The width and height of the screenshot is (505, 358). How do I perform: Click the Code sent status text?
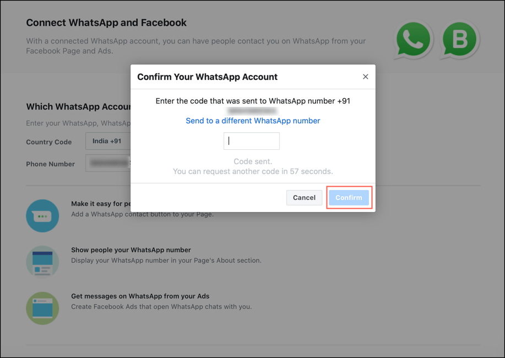(x=253, y=161)
